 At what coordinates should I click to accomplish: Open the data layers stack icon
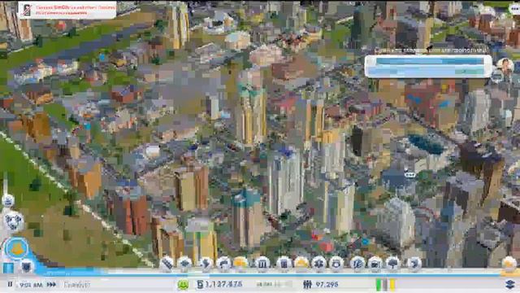tap(510, 284)
